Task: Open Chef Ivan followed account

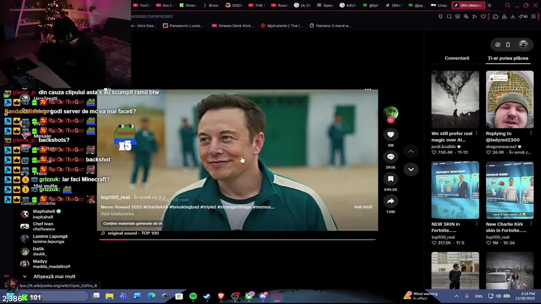Action: pyautogui.click(x=38, y=226)
